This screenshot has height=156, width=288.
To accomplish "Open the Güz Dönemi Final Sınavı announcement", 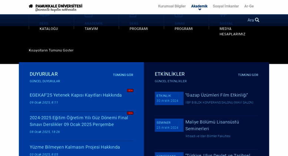I will pos(79,121).
